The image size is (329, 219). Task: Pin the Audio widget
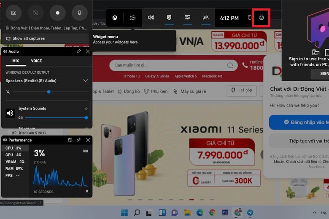[78, 51]
